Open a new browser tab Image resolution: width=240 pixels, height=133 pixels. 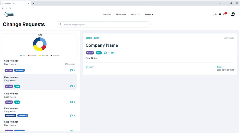(x=33, y=3)
